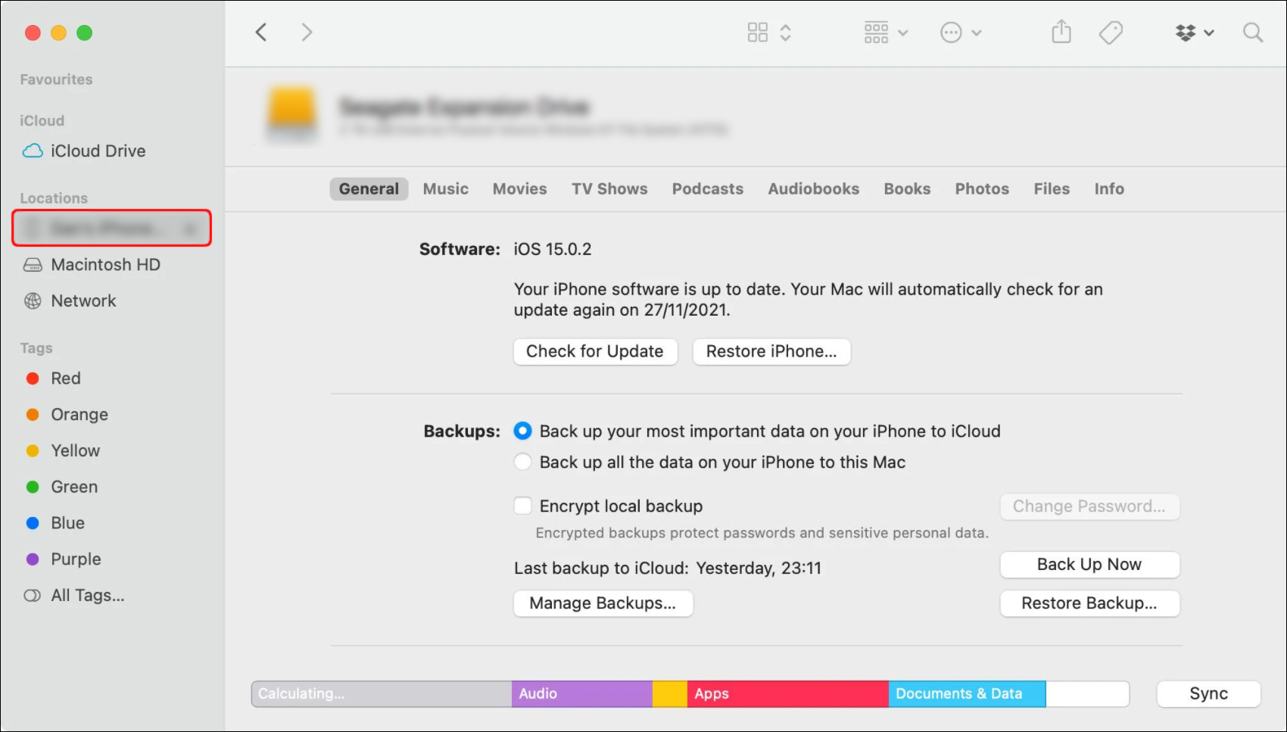
Task: Switch to the Photos tab
Action: point(981,189)
